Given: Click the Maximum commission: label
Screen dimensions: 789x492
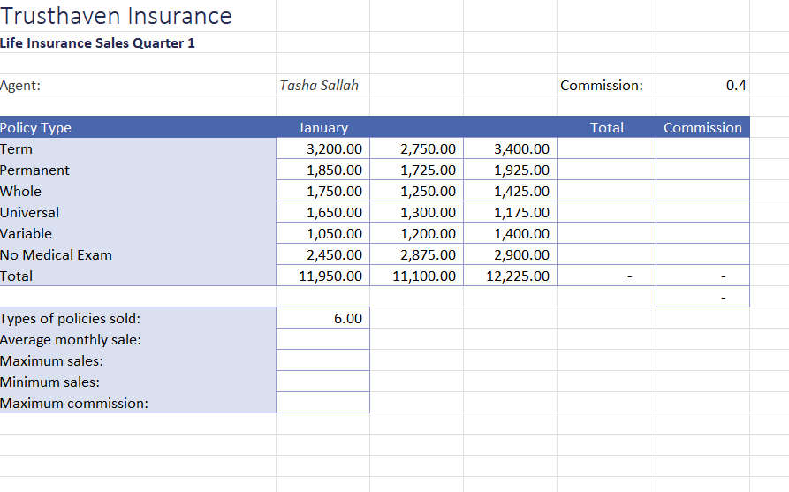Looking at the screenshot, I should (138, 403).
